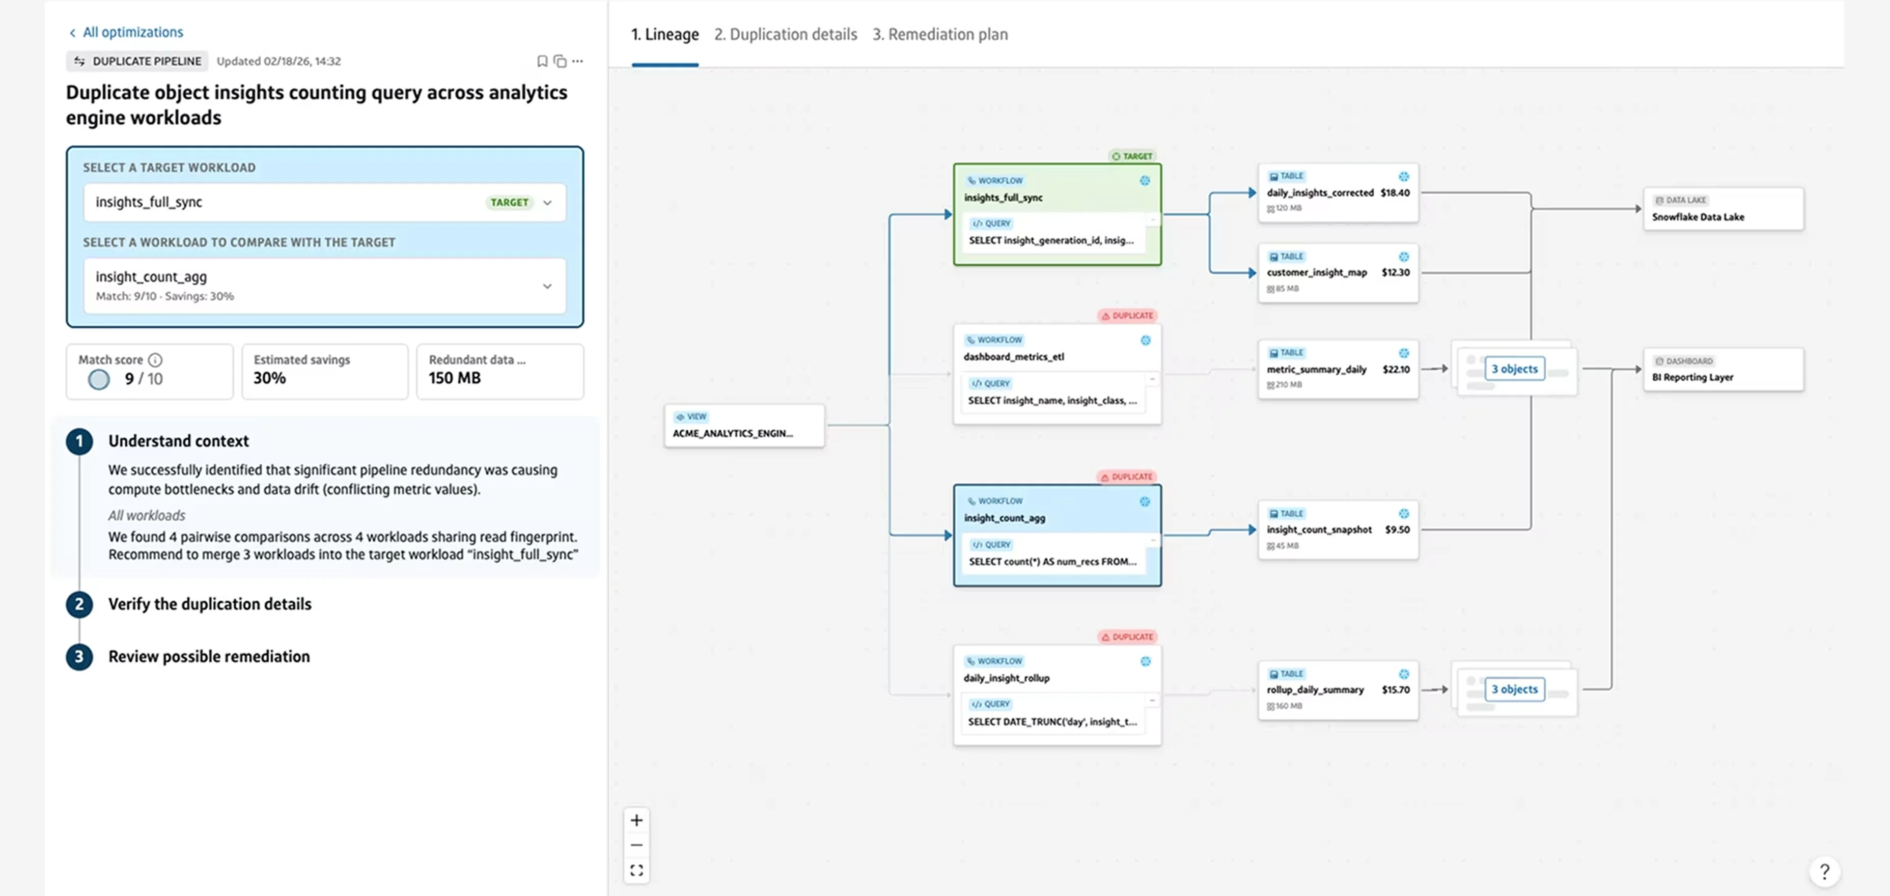Select the customer_insight_map table node
This screenshot has height=896, width=1890.
[x=1338, y=273]
